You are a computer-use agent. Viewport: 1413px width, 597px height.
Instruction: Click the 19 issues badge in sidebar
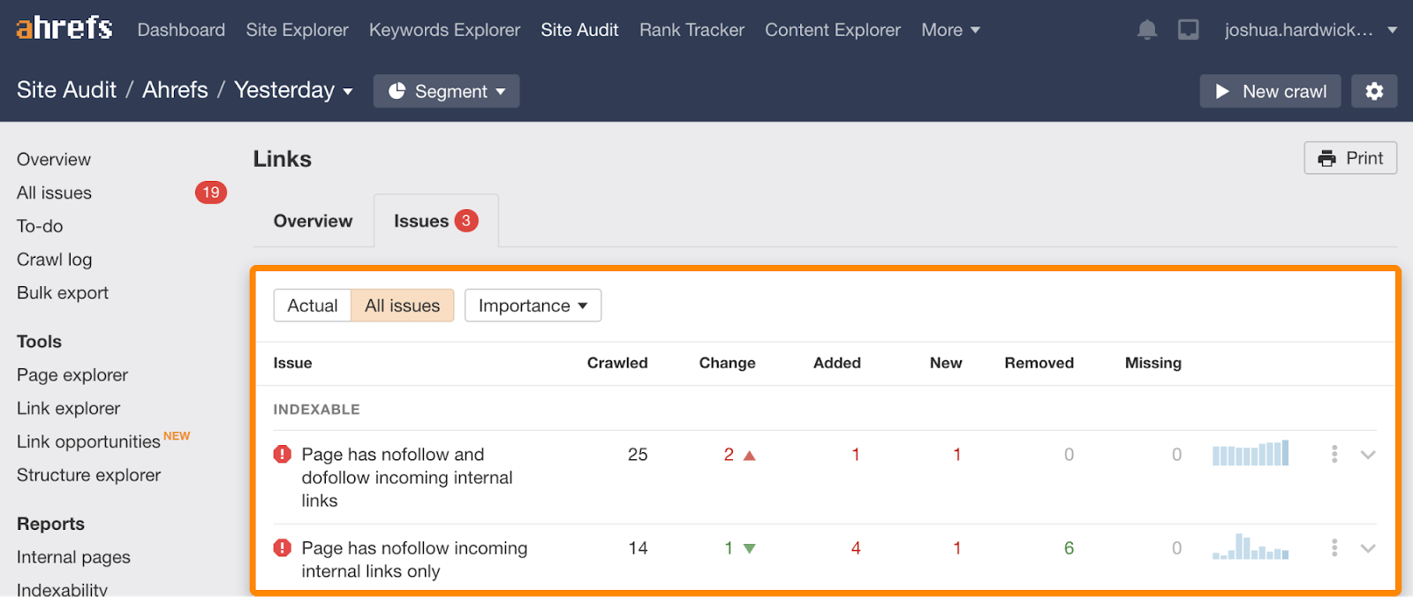click(x=211, y=193)
